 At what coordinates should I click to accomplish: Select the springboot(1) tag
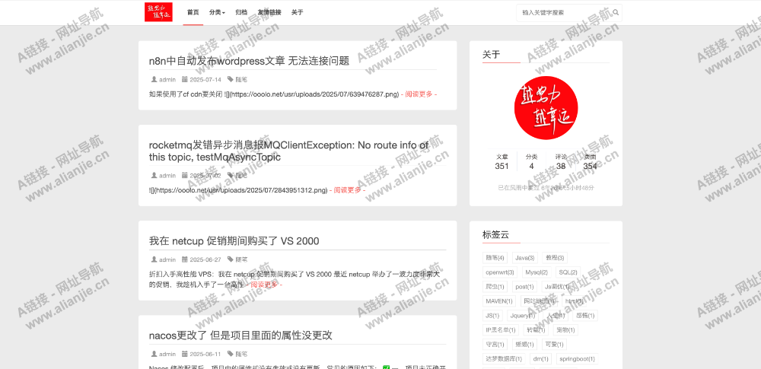tap(577, 359)
